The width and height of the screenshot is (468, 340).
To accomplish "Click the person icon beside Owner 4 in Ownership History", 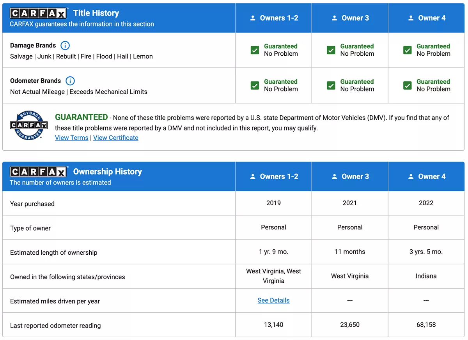I will (x=411, y=176).
